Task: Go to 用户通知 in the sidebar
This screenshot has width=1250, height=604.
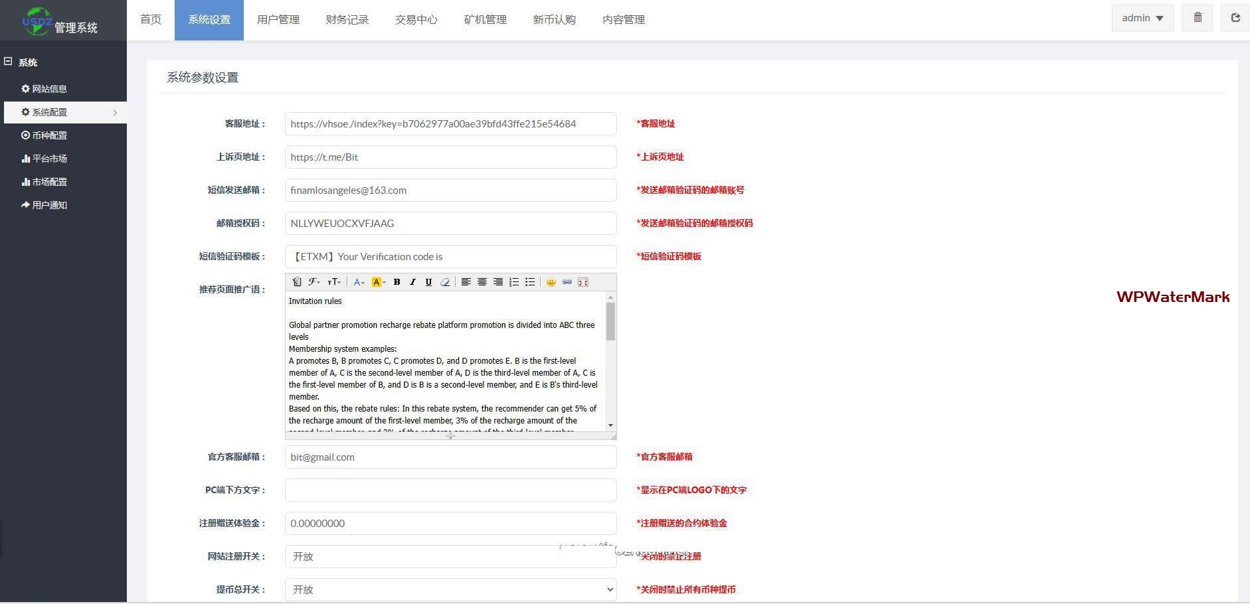Action: (49, 205)
